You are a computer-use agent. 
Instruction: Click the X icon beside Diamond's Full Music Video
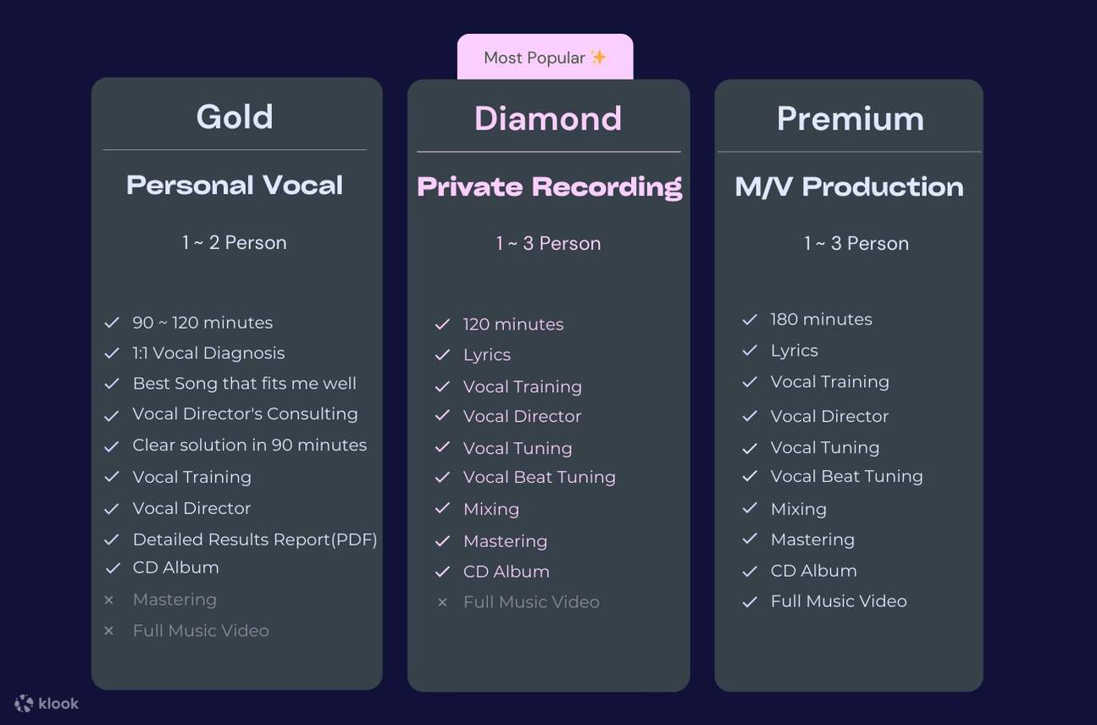(x=441, y=602)
